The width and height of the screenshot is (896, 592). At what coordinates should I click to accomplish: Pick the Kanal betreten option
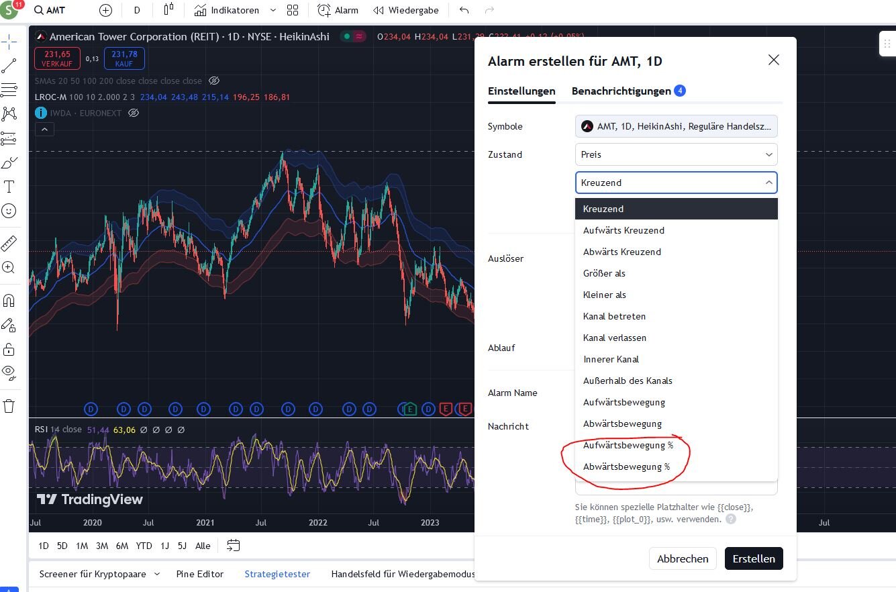(677, 316)
